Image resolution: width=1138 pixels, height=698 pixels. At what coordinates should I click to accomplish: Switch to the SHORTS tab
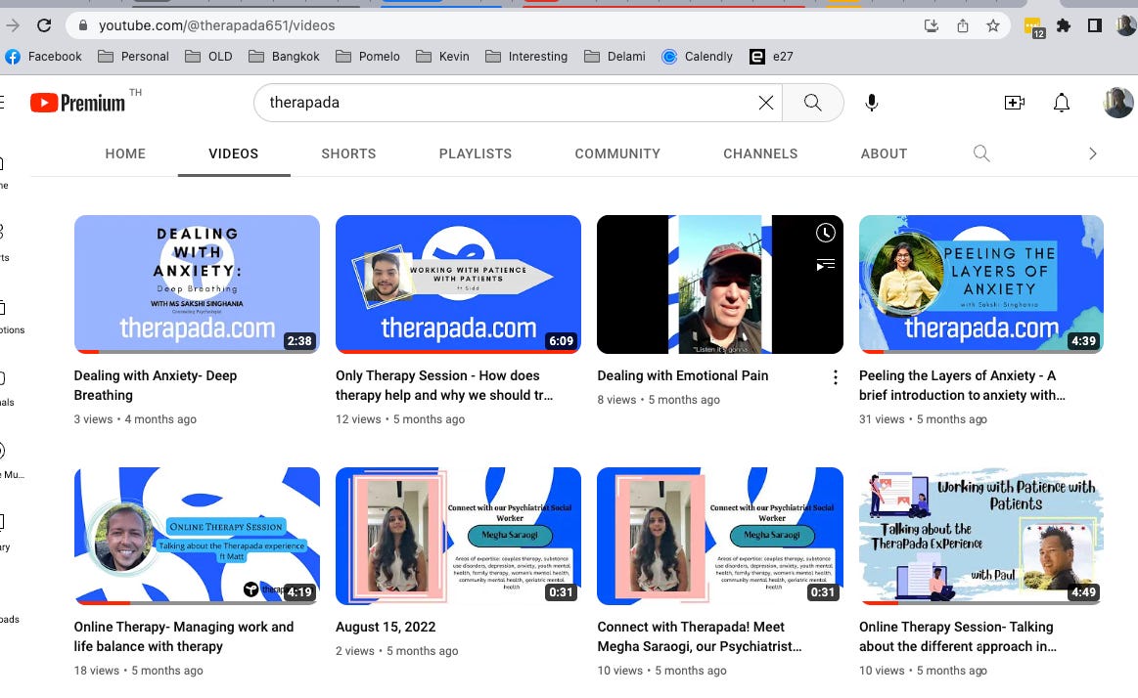(348, 153)
